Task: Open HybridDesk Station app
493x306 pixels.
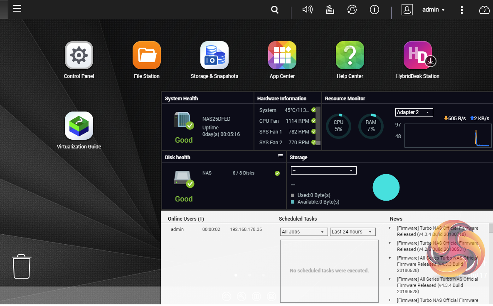Action: (417, 60)
